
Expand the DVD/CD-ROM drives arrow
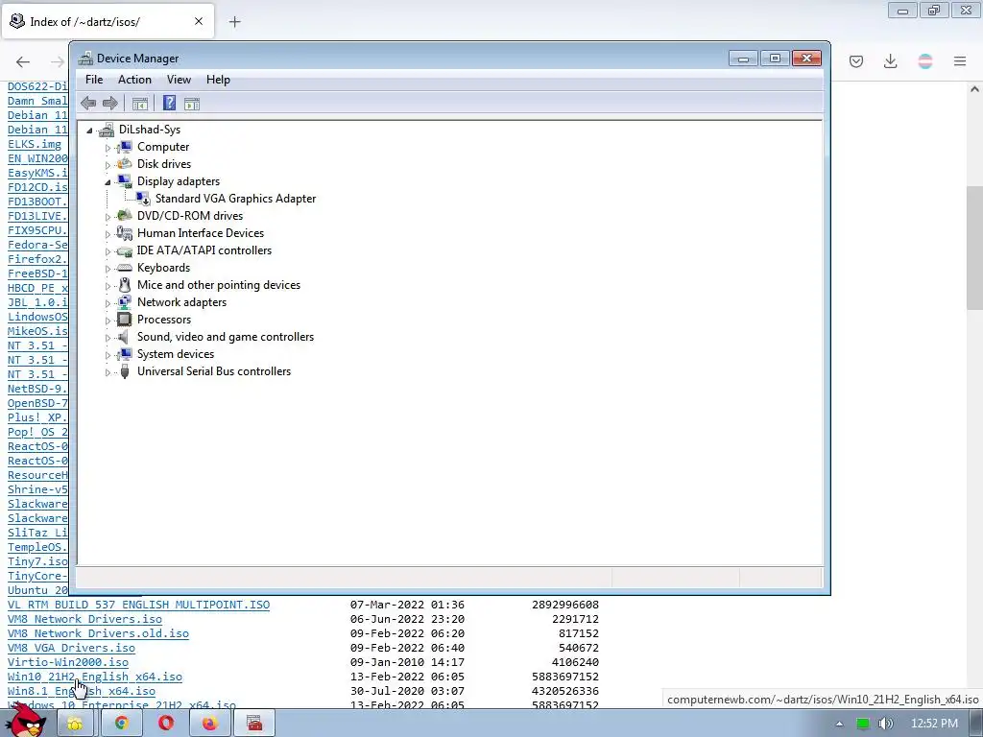pyautogui.click(x=108, y=217)
